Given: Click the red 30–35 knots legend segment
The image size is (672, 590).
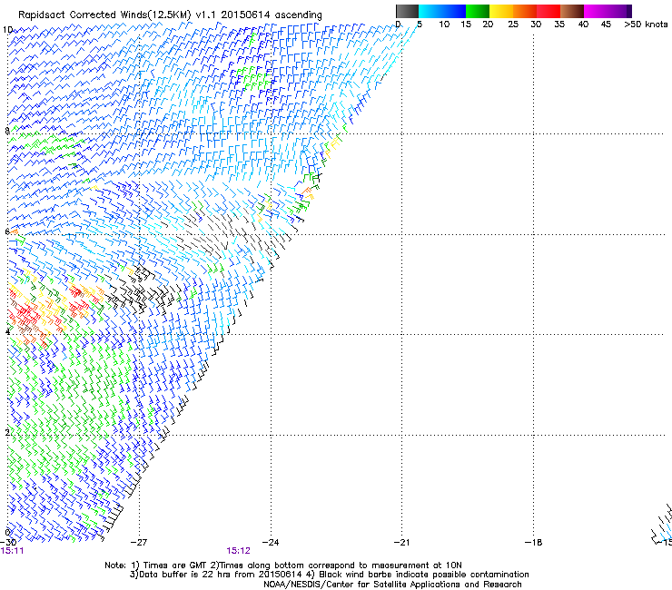Looking at the screenshot, I should pos(548,11).
